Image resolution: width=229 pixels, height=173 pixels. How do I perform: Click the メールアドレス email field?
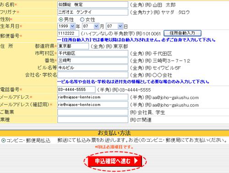coord(93,97)
